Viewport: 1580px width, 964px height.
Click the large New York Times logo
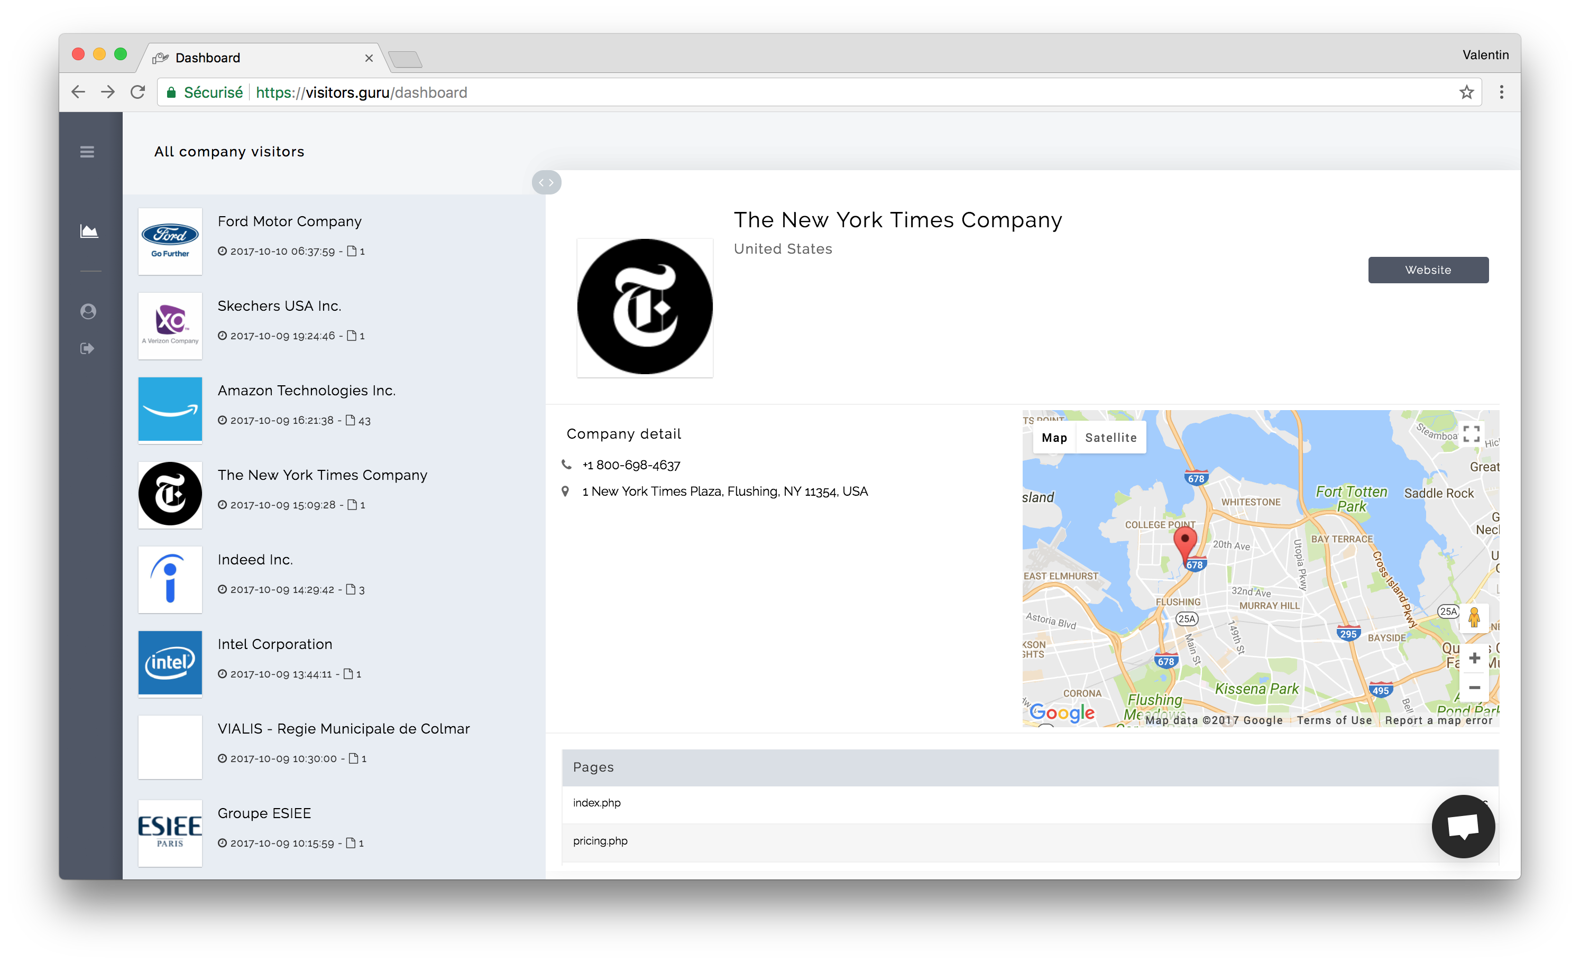[645, 307]
